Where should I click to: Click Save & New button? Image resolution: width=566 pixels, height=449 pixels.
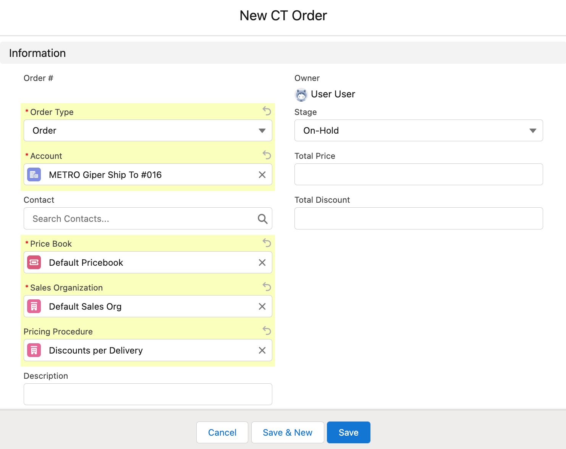287,433
